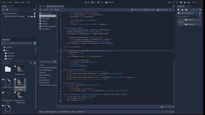
Task: Load an existing resource in Inspector
Action: (x=182, y=10)
